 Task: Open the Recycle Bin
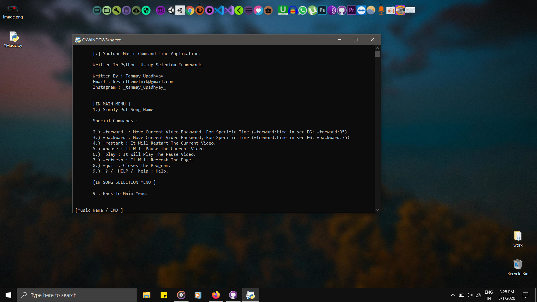518,267
